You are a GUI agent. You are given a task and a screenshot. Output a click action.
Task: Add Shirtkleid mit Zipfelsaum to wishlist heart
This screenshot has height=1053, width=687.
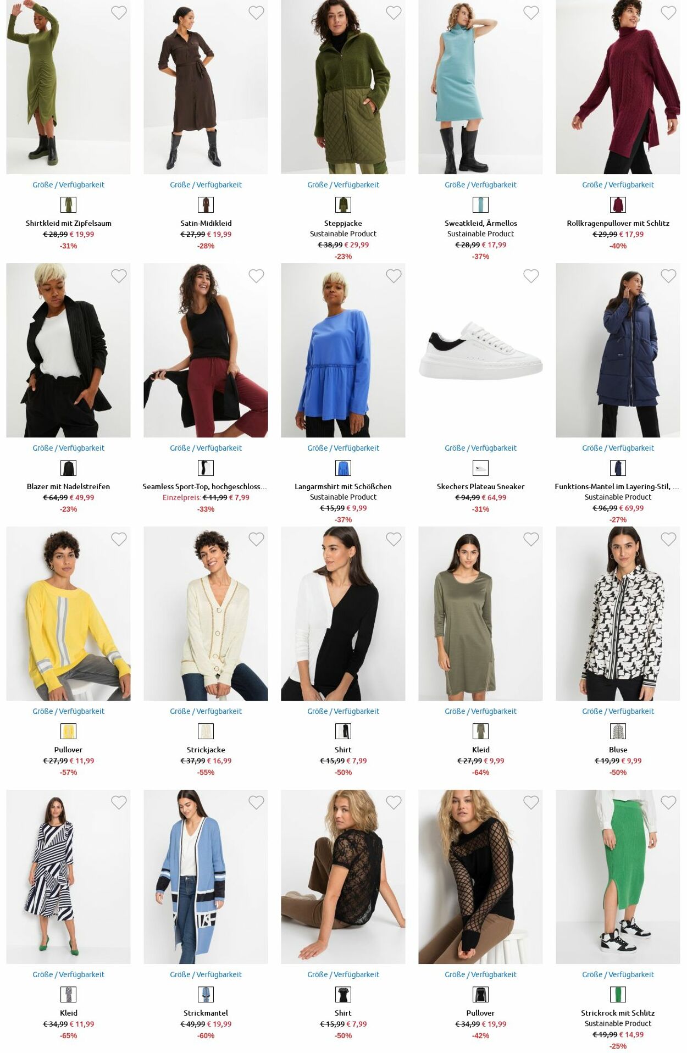119,13
